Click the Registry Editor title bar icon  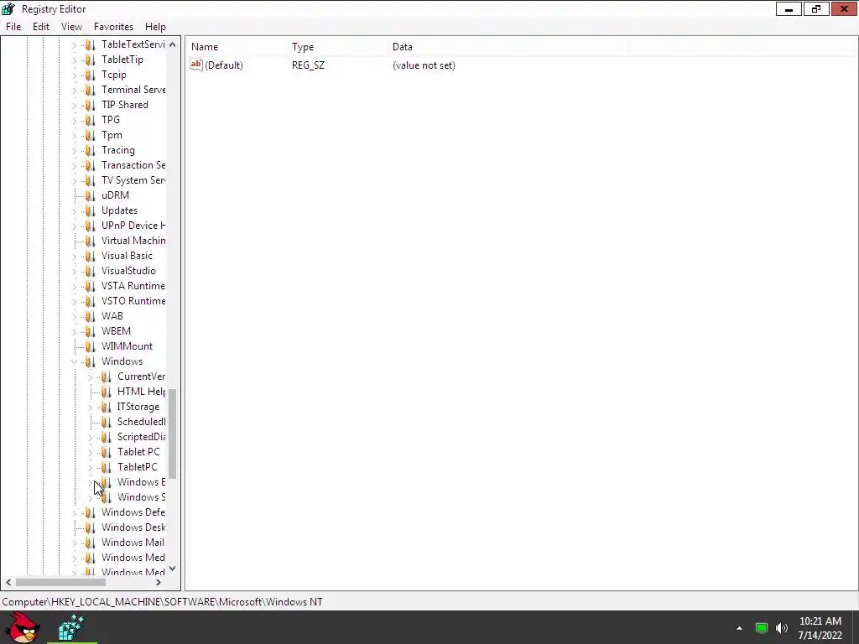(8, 8)
